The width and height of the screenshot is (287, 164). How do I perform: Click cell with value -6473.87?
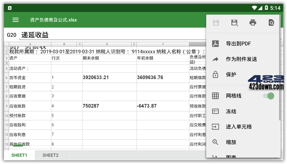point(163,106)
